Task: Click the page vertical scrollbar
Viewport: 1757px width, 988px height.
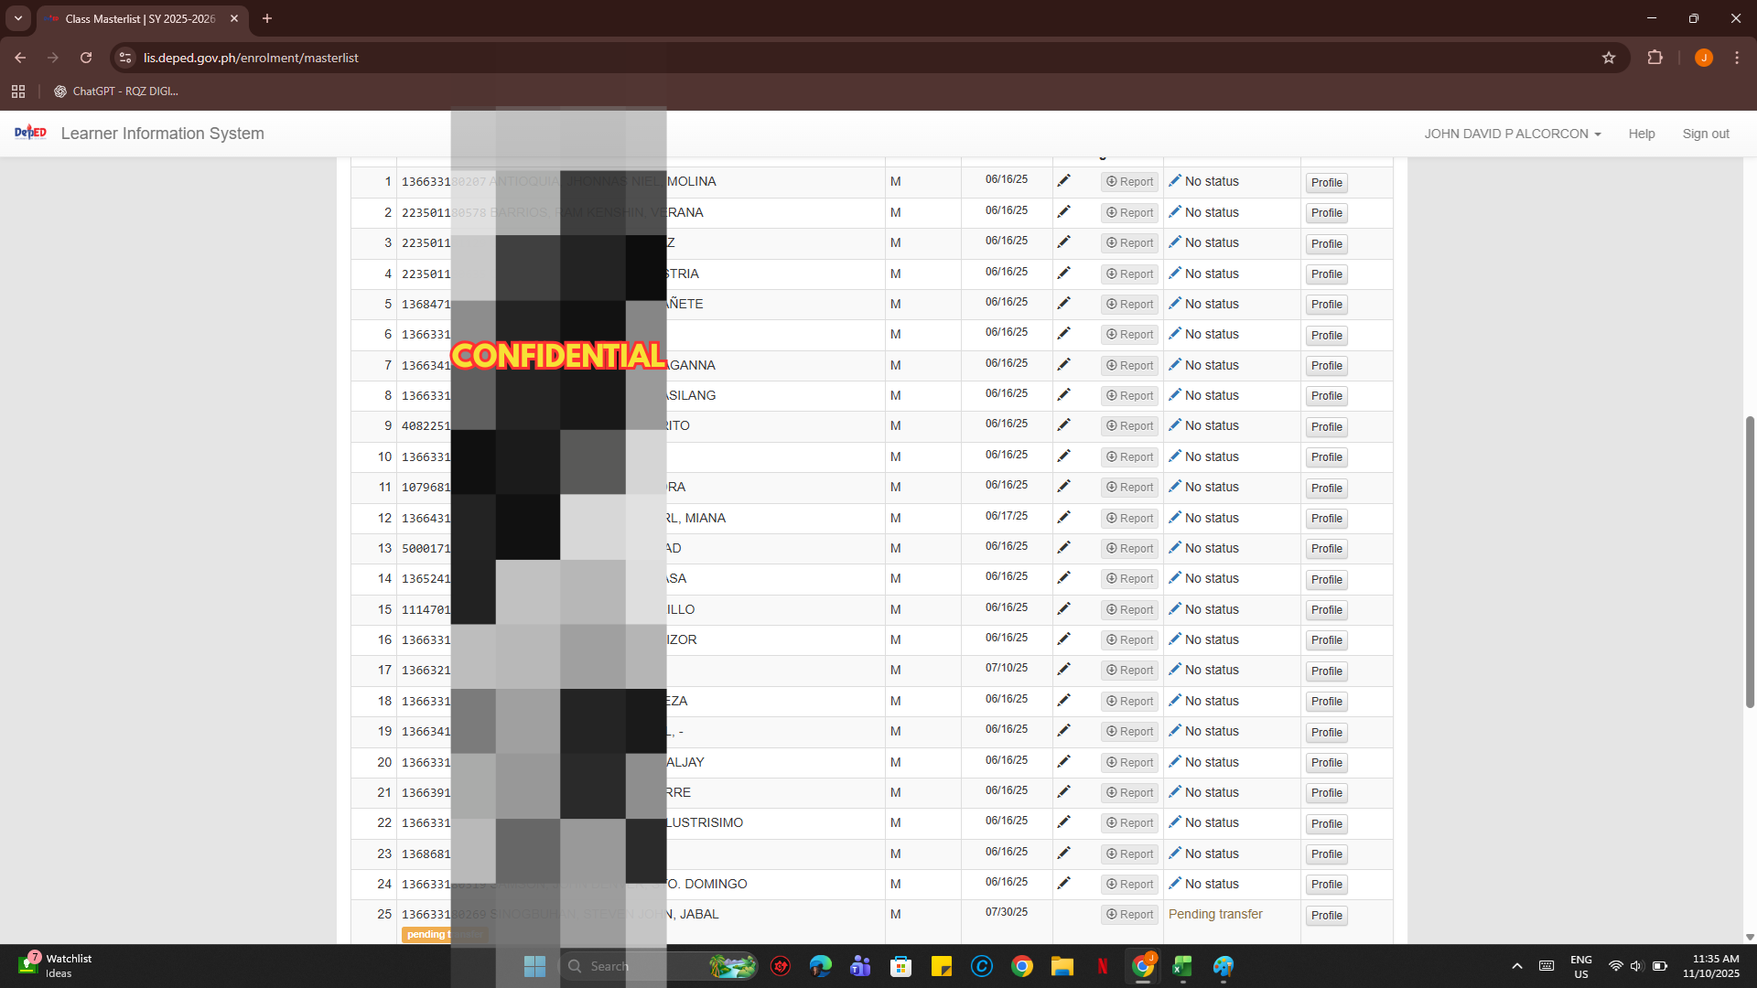Action: tap(1750, 562)
